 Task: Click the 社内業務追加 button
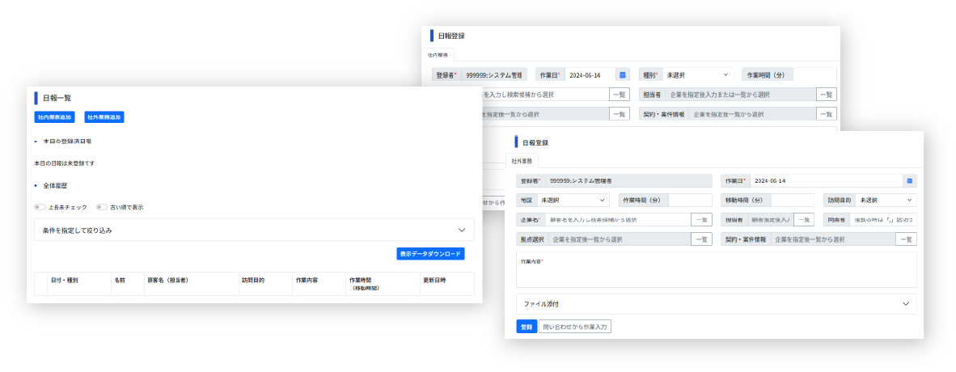54,117
